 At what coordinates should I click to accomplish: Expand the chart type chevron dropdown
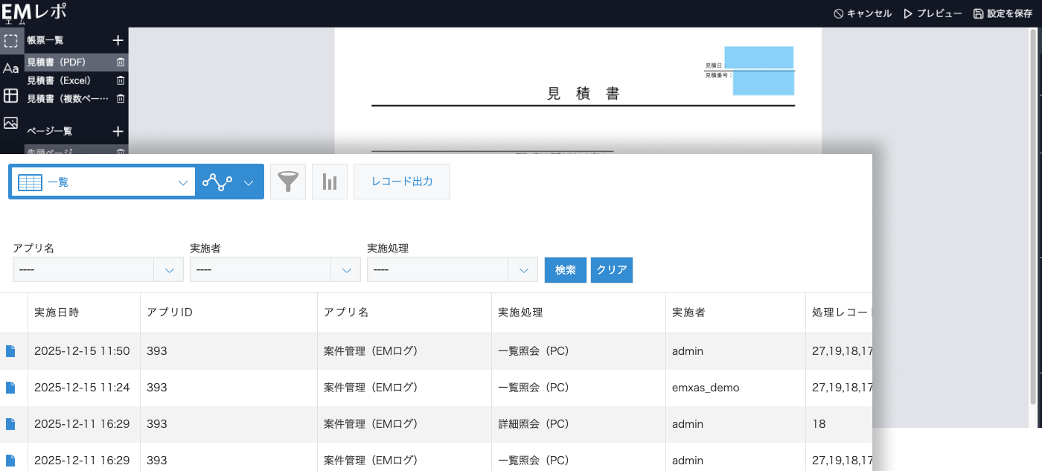[x=249, y=181]
